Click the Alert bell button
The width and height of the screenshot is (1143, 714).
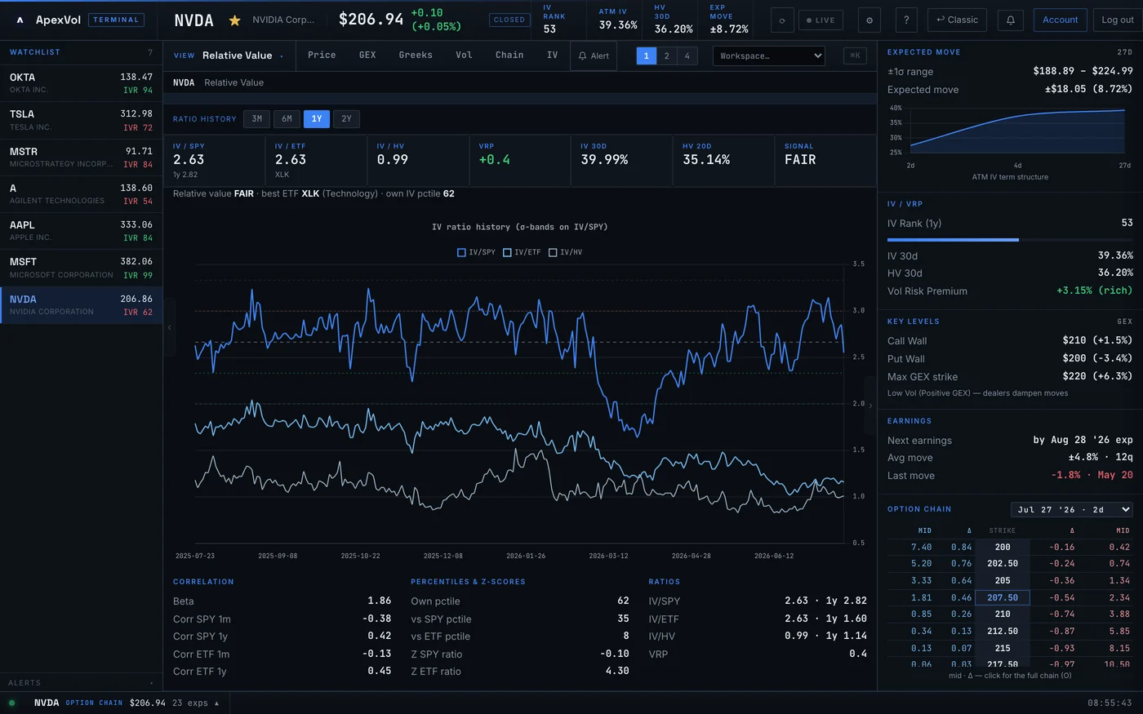[x=594, y=55]
